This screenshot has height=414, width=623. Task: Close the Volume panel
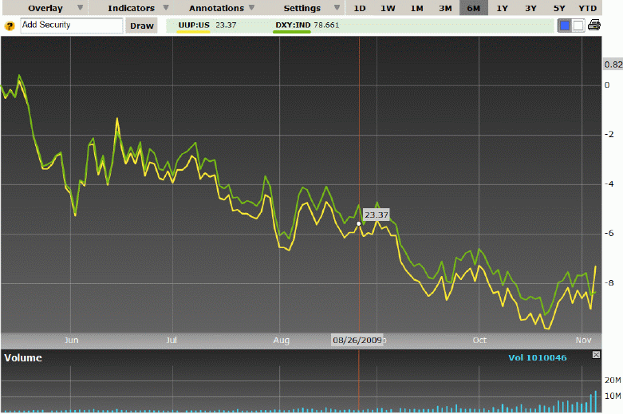(594, 354)
